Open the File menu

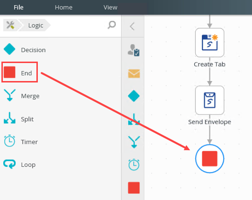[18, 7]
